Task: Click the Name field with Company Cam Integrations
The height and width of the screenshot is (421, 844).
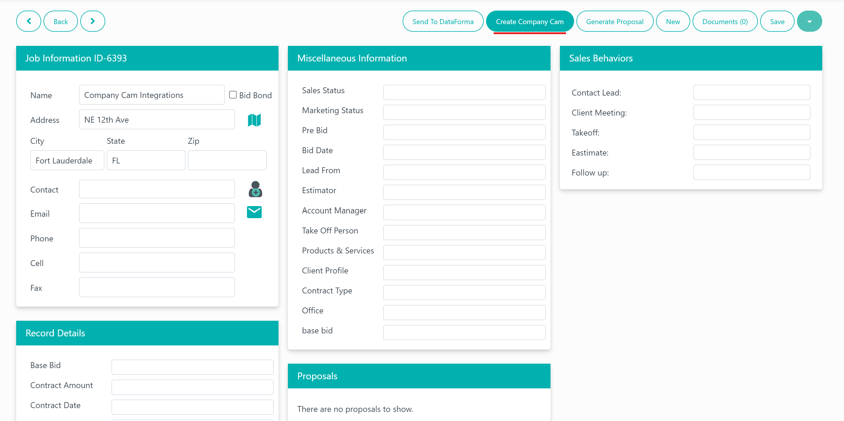Action: pos(152,95)
